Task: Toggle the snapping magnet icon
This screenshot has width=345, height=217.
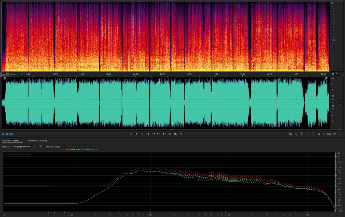Action: [333, 74]
